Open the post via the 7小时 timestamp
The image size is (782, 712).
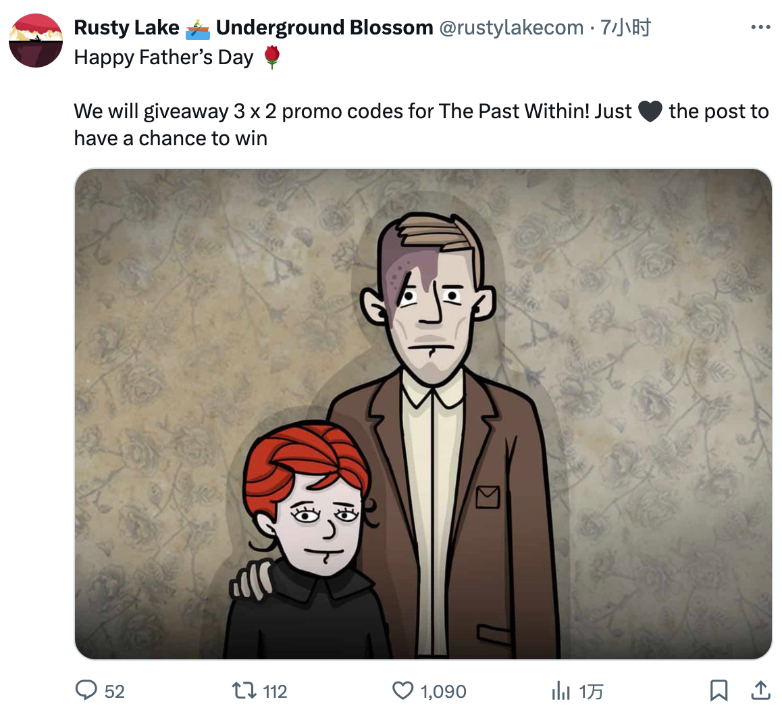pos(625,28)
